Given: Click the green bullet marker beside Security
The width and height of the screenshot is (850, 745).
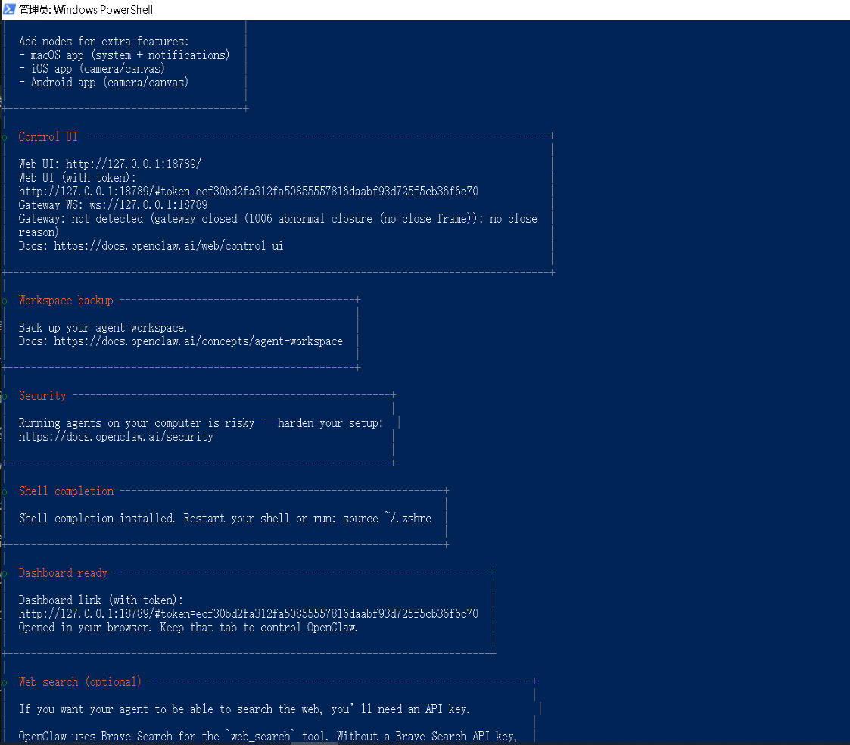Looking at the screenshot, I should [x=5, y=397].
